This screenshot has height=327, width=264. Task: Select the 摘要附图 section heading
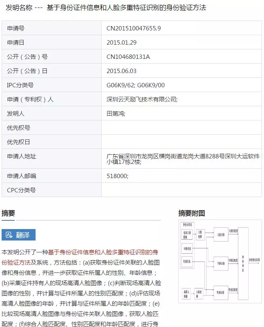point(192,213)
